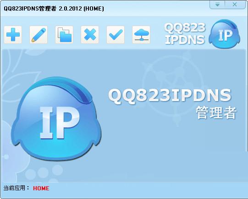Image resolution: width=248 pixels, height=199 pixels.
Task: Click the large IP penguin logo
Action: tap(56, 118)
